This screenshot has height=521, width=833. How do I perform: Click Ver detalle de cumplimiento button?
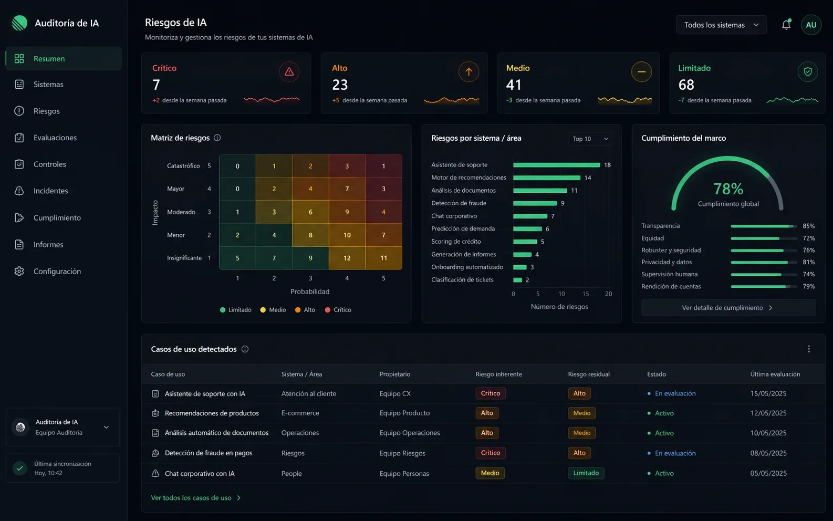[x=728, y=308]
